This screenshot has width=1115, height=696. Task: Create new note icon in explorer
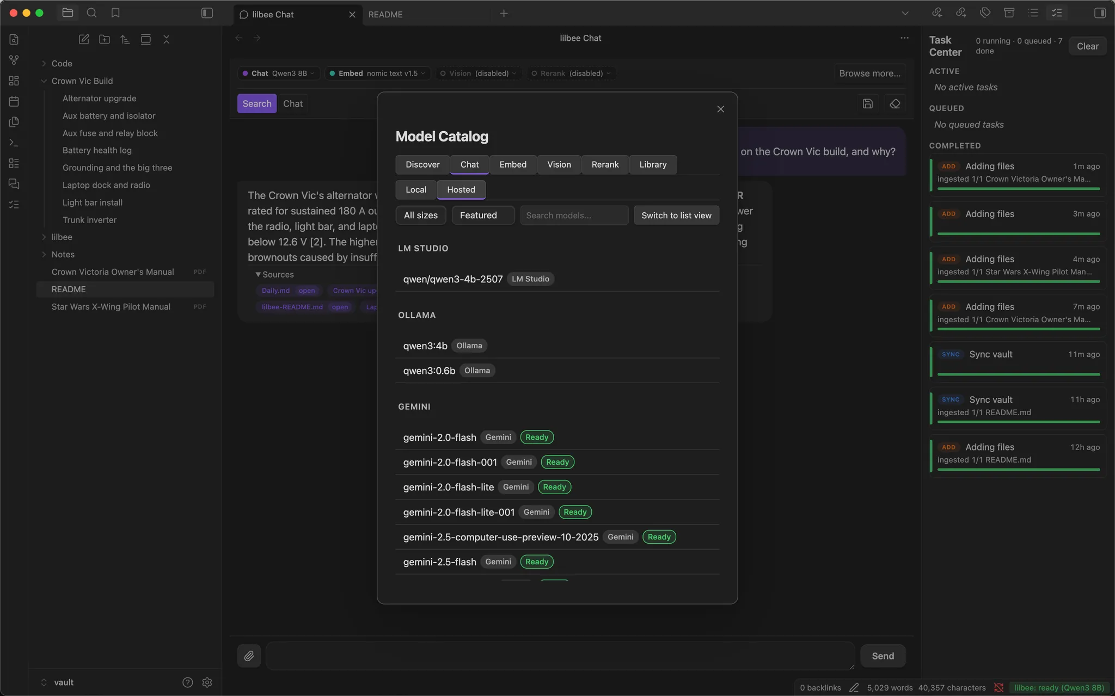84,39
